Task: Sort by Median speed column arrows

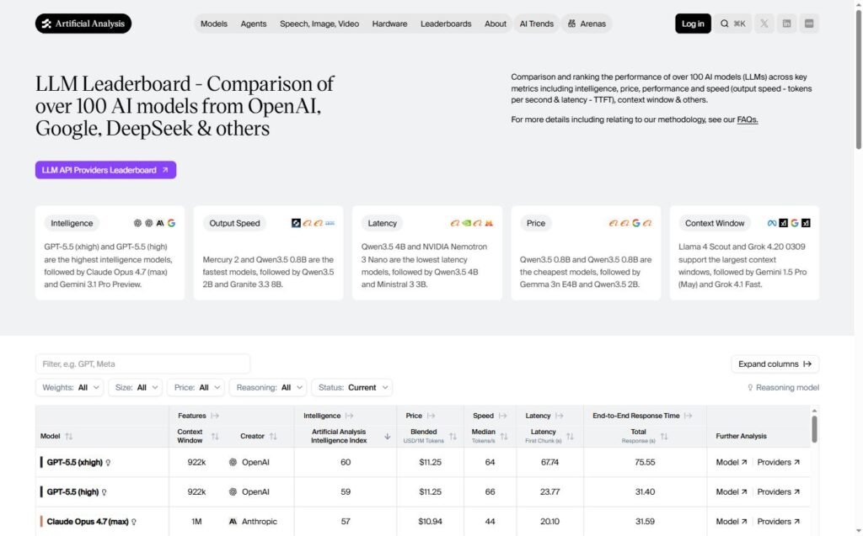Action: pos(504,436)
